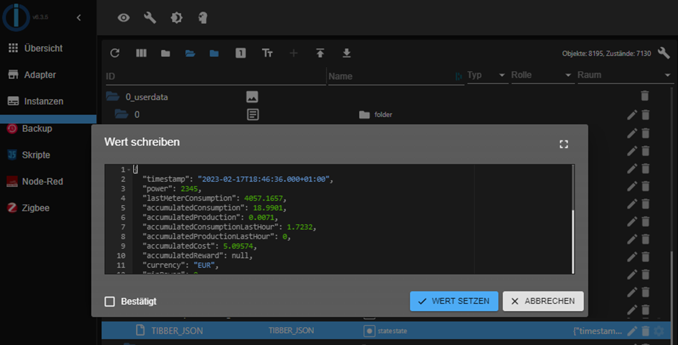The image size is (678, 345).
Task: Open the Typ filter dropdown
Action: [x=487, y=75]
